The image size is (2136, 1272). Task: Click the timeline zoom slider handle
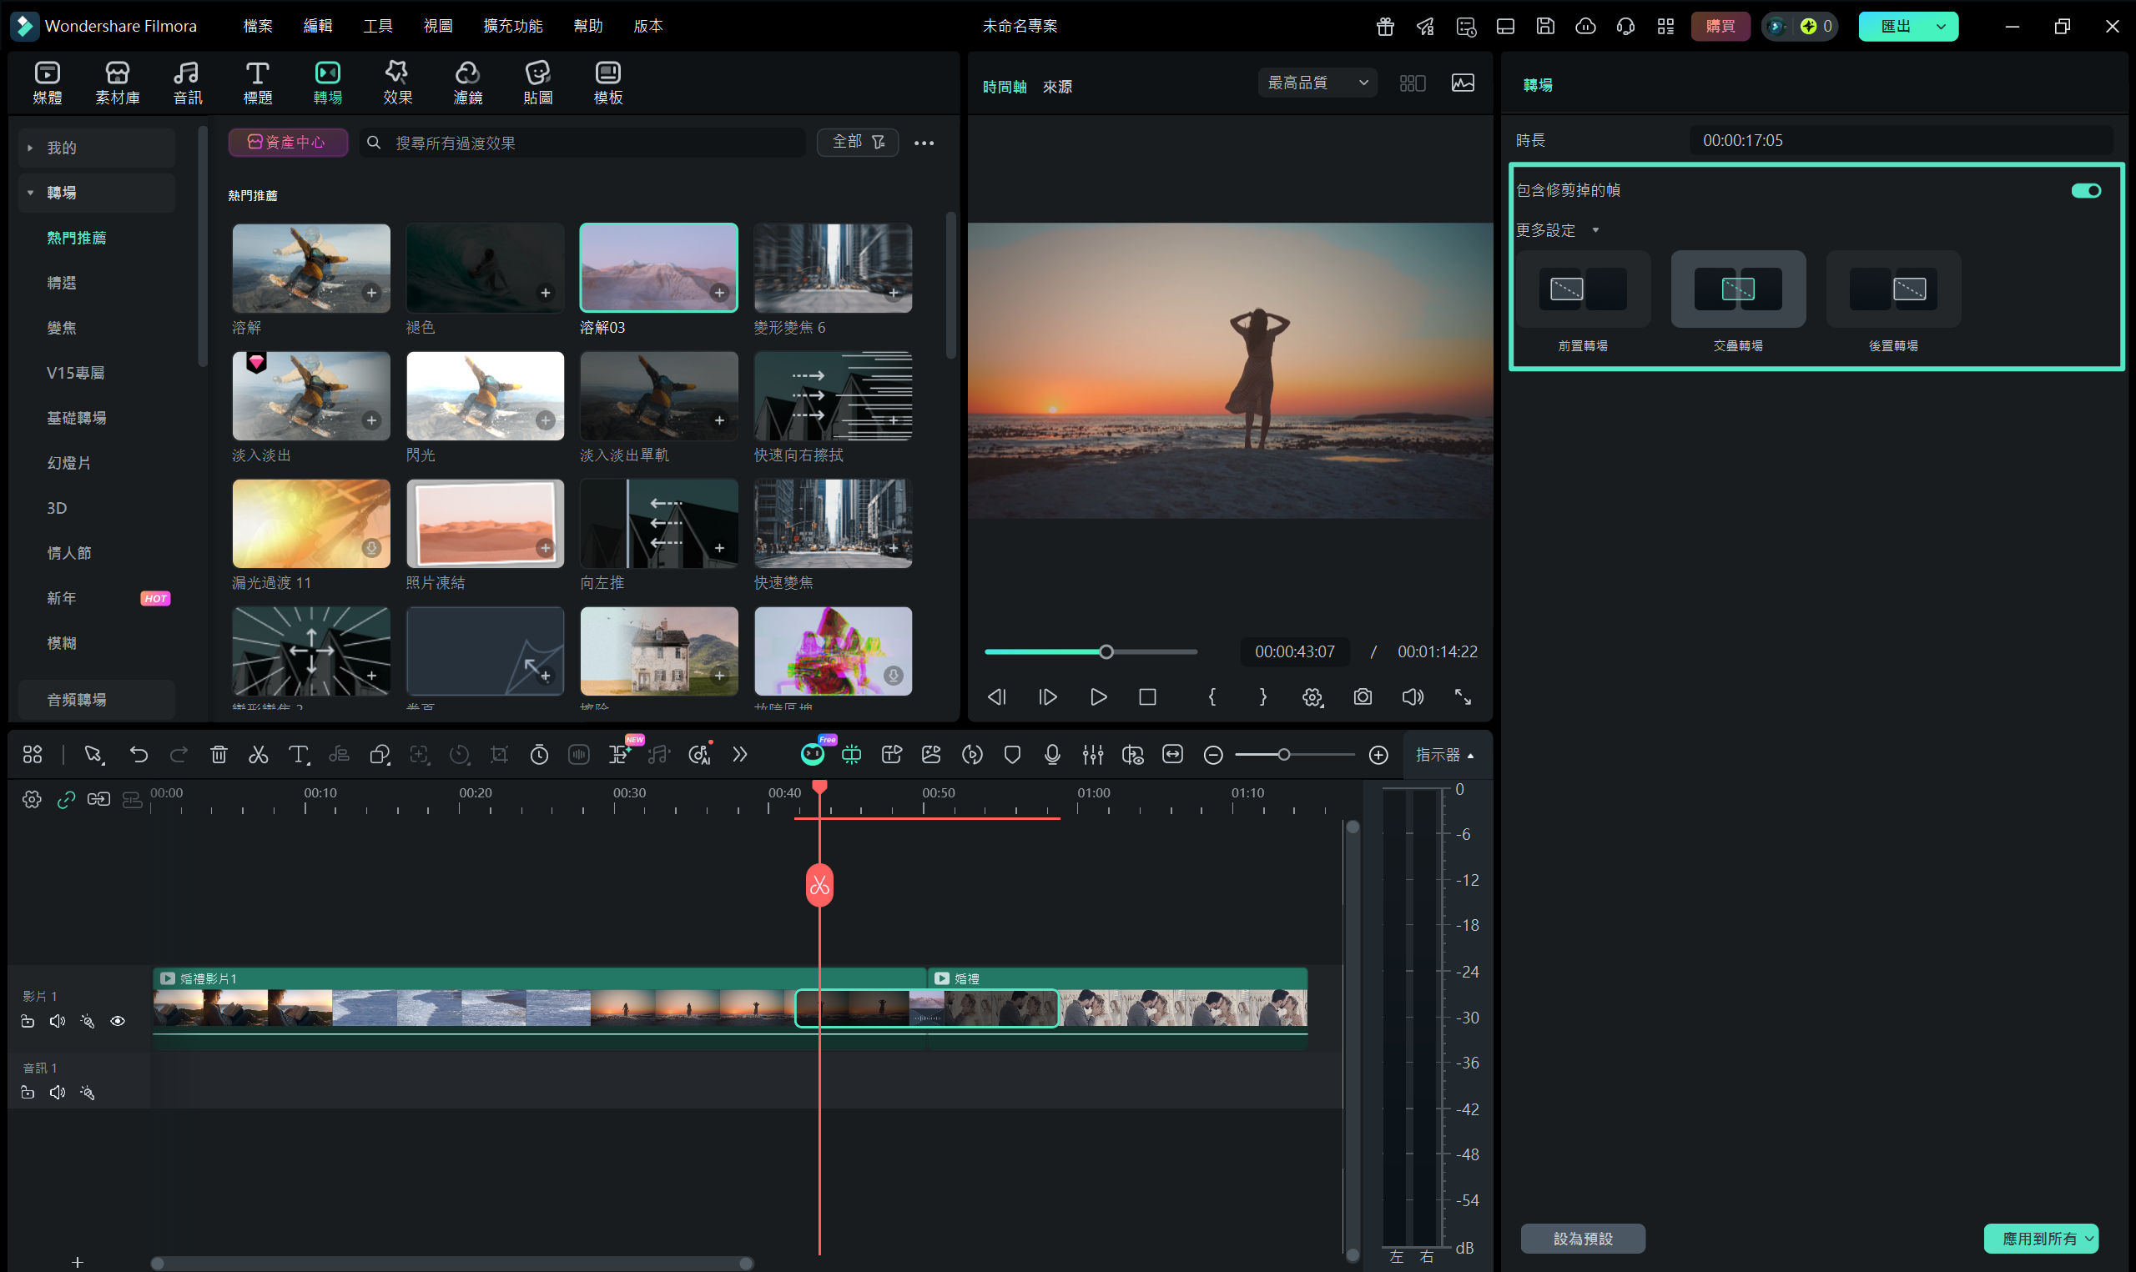click(1283, 754)
